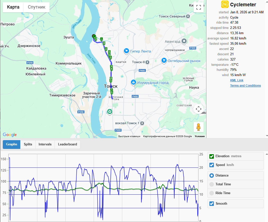
Task: Click the Октябрьский рынок shopping cart marker
Action: coord(164,61)
